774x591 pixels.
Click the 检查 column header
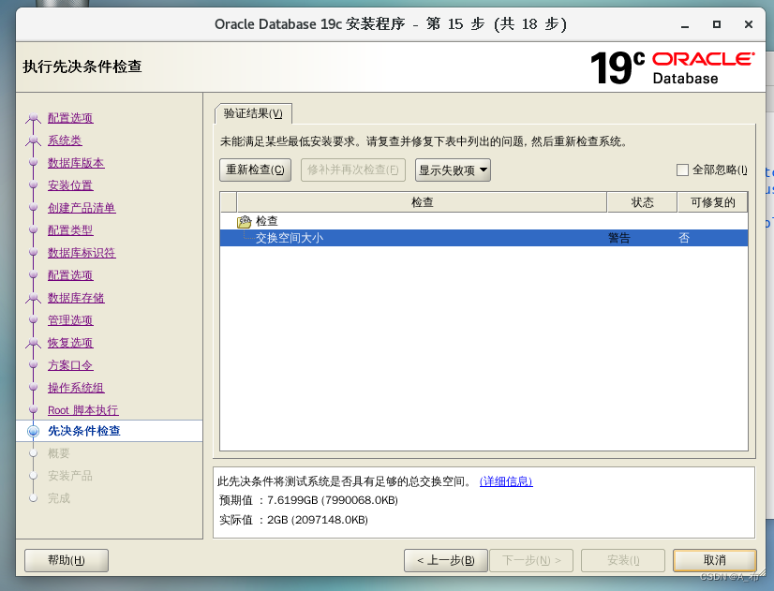point(422,202)
